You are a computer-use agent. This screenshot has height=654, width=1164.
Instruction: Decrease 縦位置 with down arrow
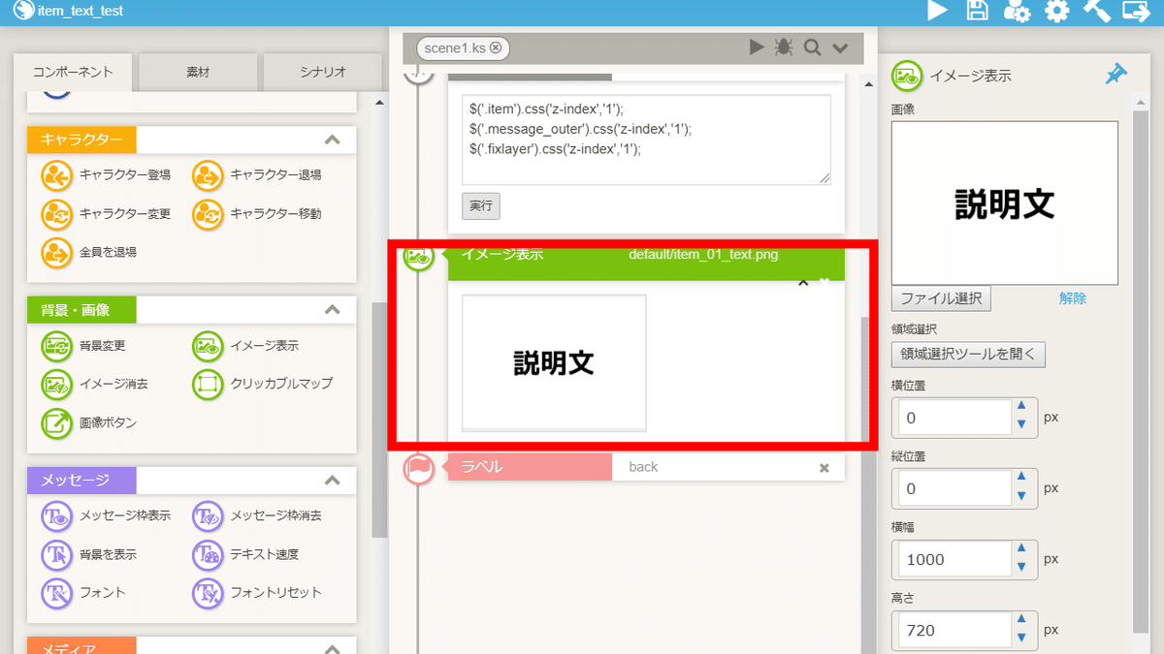[x=1020, y=496]
